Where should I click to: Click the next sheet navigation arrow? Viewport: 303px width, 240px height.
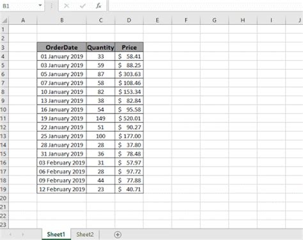[x=22, y=234]
